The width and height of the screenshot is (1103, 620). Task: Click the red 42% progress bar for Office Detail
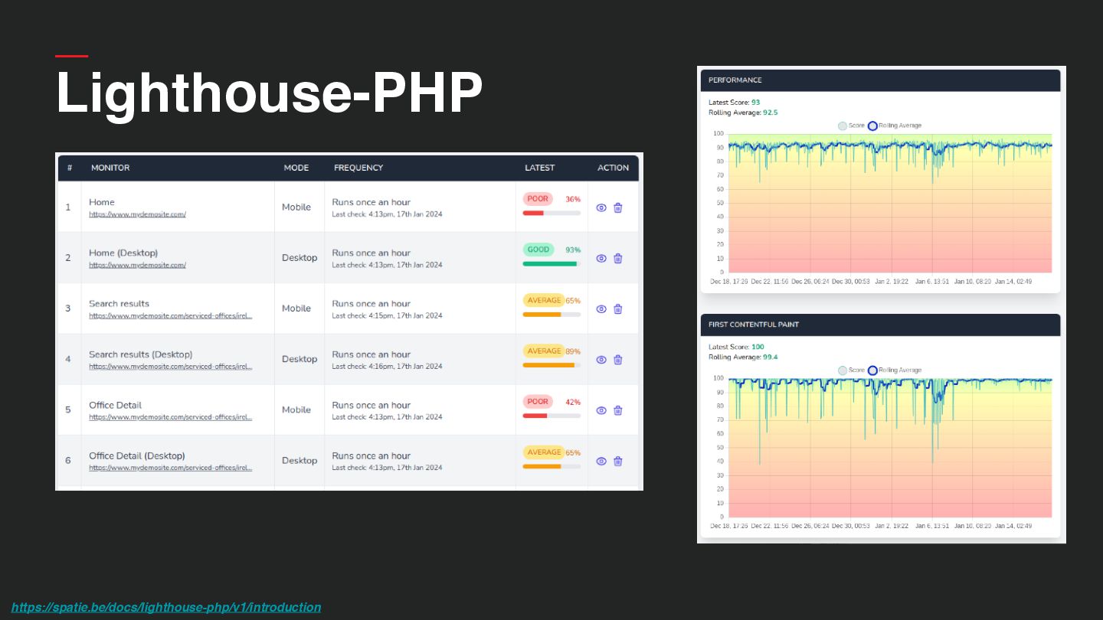click(551, 416)
